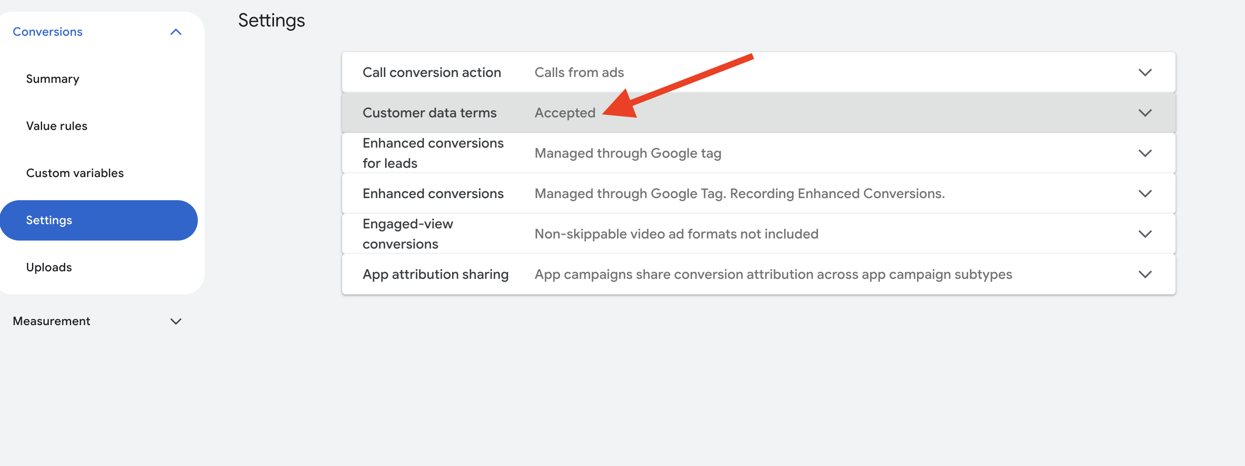Expand the Measurement section chevron
The image size is (1245, 466).
click(x=176, y=321)
